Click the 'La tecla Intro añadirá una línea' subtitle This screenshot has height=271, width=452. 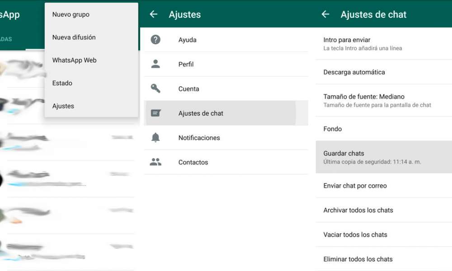(363, 48)
